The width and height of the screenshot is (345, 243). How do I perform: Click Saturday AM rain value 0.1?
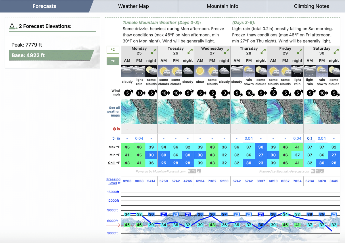310,138
